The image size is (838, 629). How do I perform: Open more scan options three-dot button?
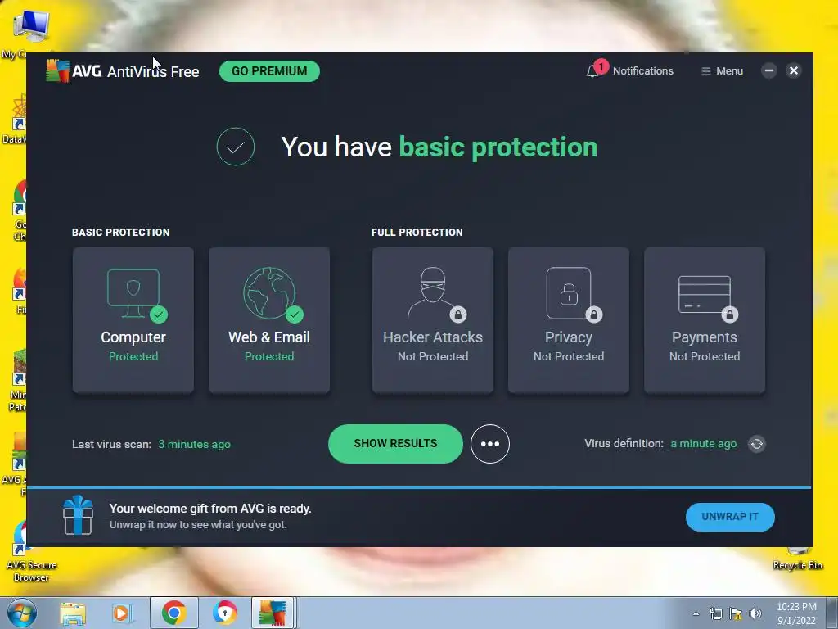pos(490,444)
